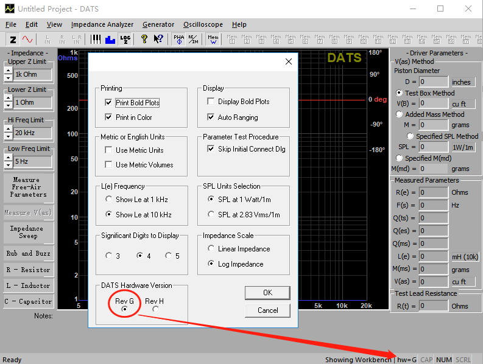The height and width of the screenshot is (364, 483).
Task: Choose Linear Impedance scale option
Action: [211, 248]
